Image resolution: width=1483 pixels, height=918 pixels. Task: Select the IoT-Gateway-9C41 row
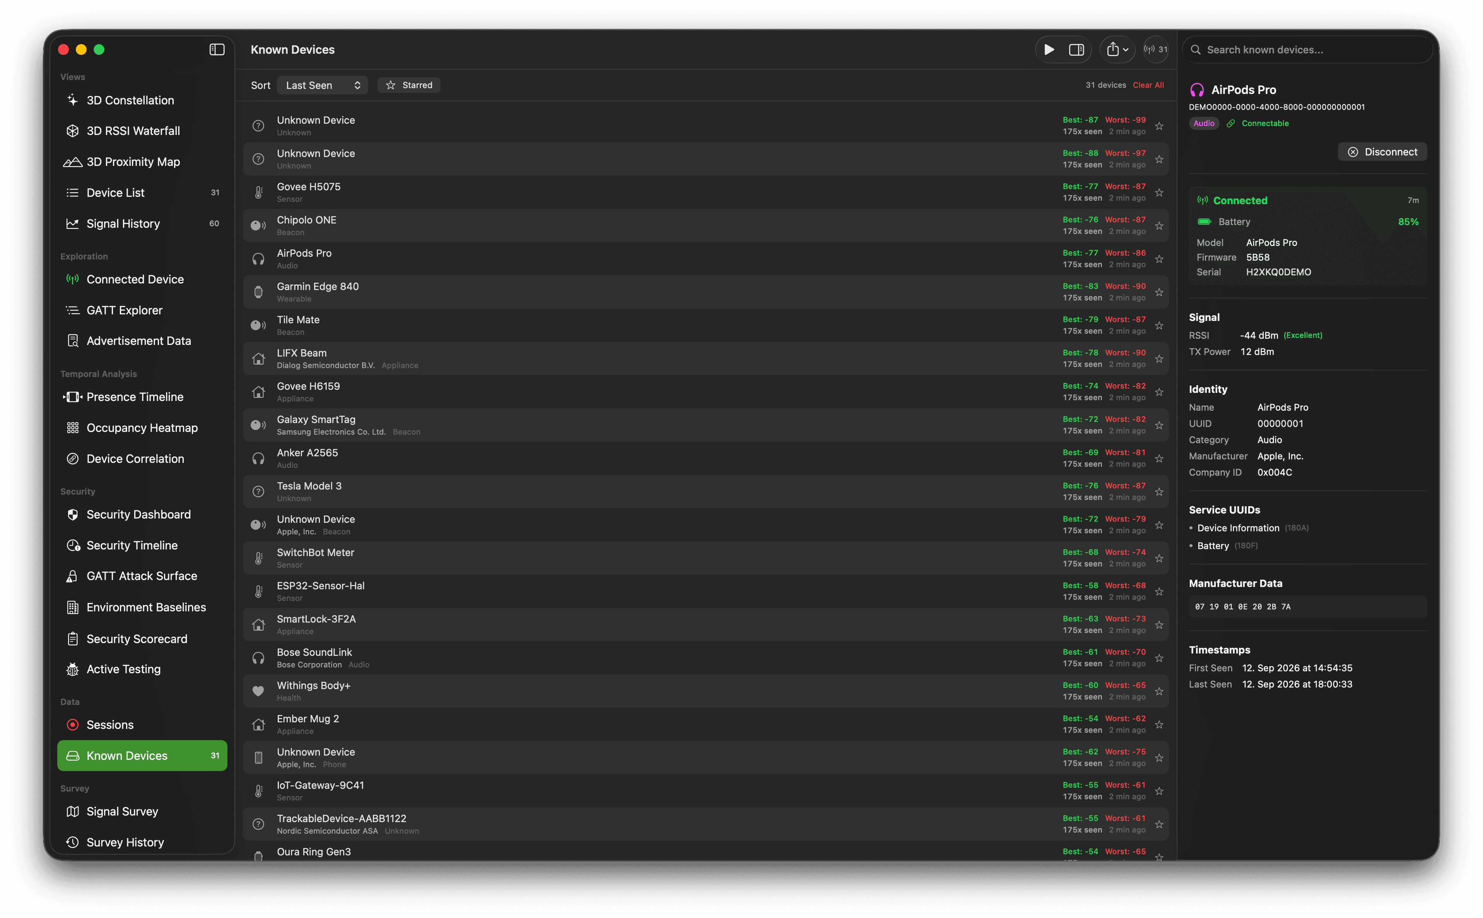[706, 791]
